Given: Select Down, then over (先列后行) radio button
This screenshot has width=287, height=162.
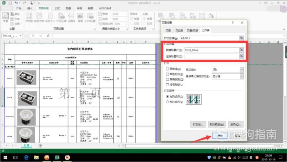Looking at the screenshot, I should coord(167,97).
